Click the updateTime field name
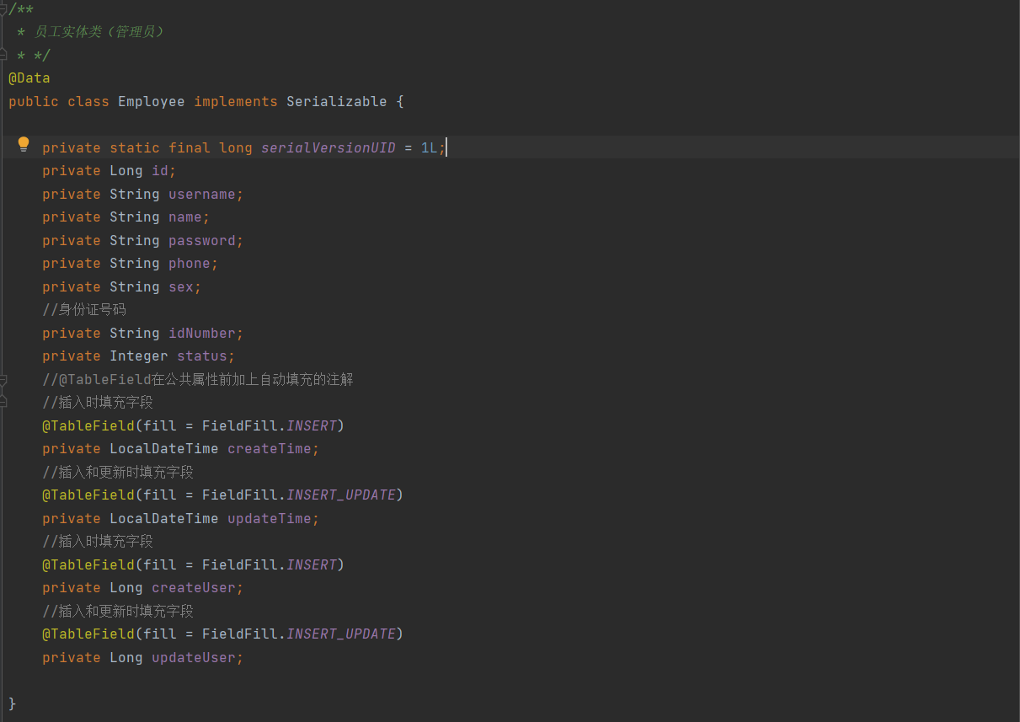The height and width of the screenshot is (722, 1020). [270, 519]
